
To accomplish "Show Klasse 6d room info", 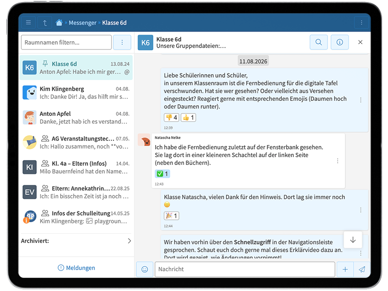I will point(339,42).
